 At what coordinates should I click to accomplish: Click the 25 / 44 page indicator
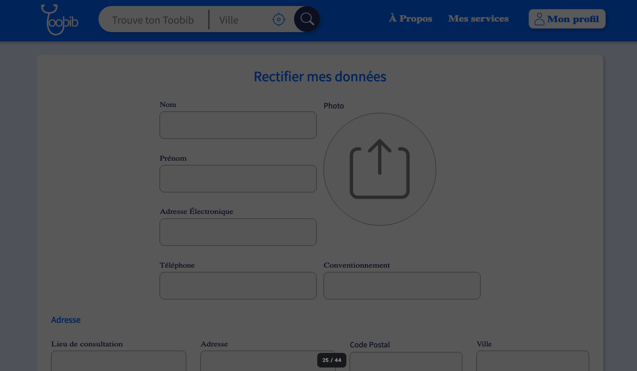click(332, 360)
